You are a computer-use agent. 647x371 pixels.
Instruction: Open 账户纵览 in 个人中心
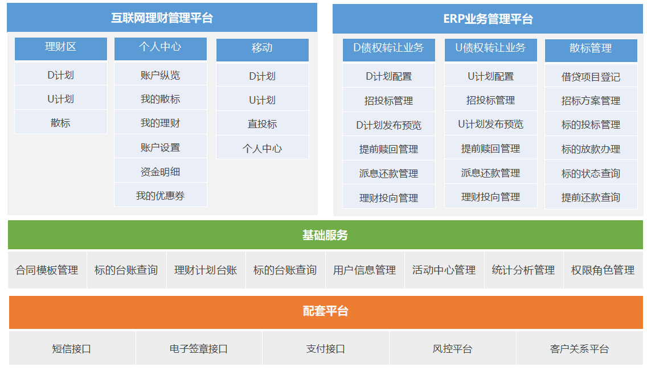pyautogui.click(x=160, y=75)
